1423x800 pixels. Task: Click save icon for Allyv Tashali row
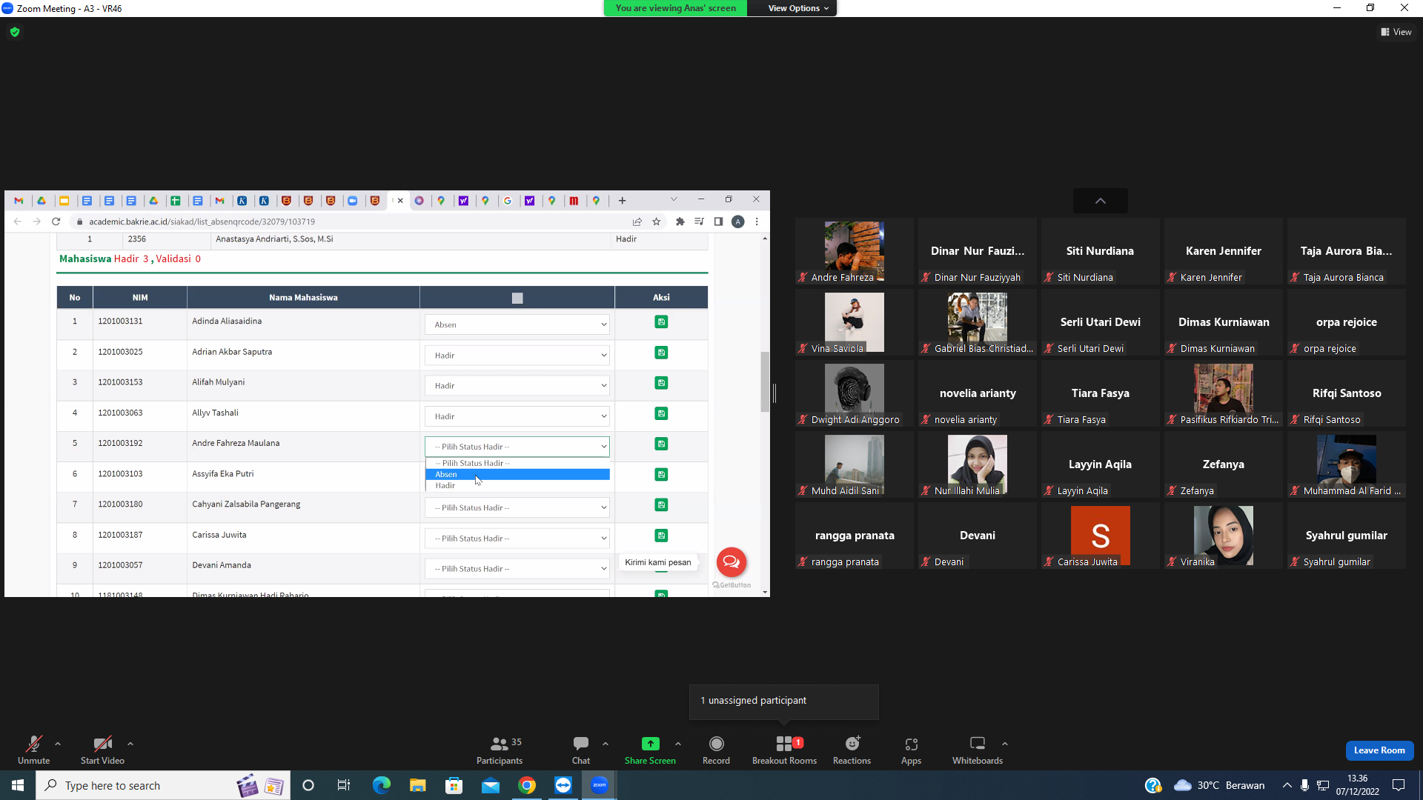(x=661, y=413)
